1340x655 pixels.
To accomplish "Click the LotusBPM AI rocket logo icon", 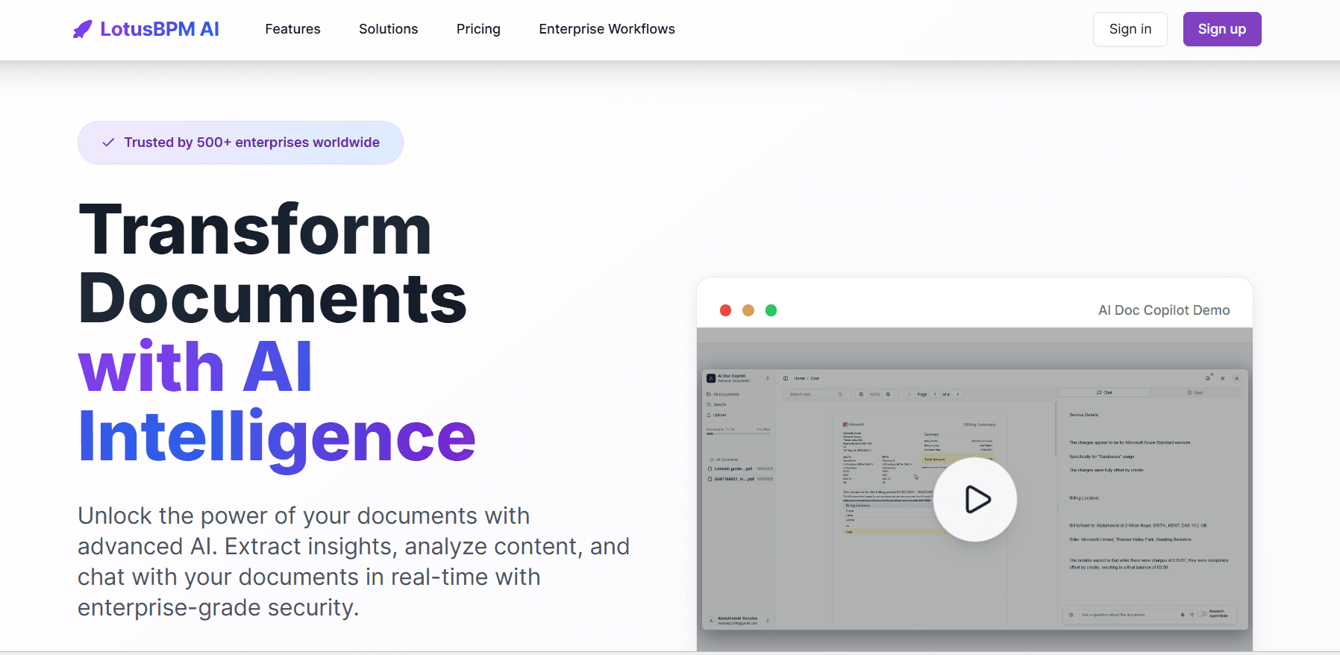I will (x=82, y=29).
